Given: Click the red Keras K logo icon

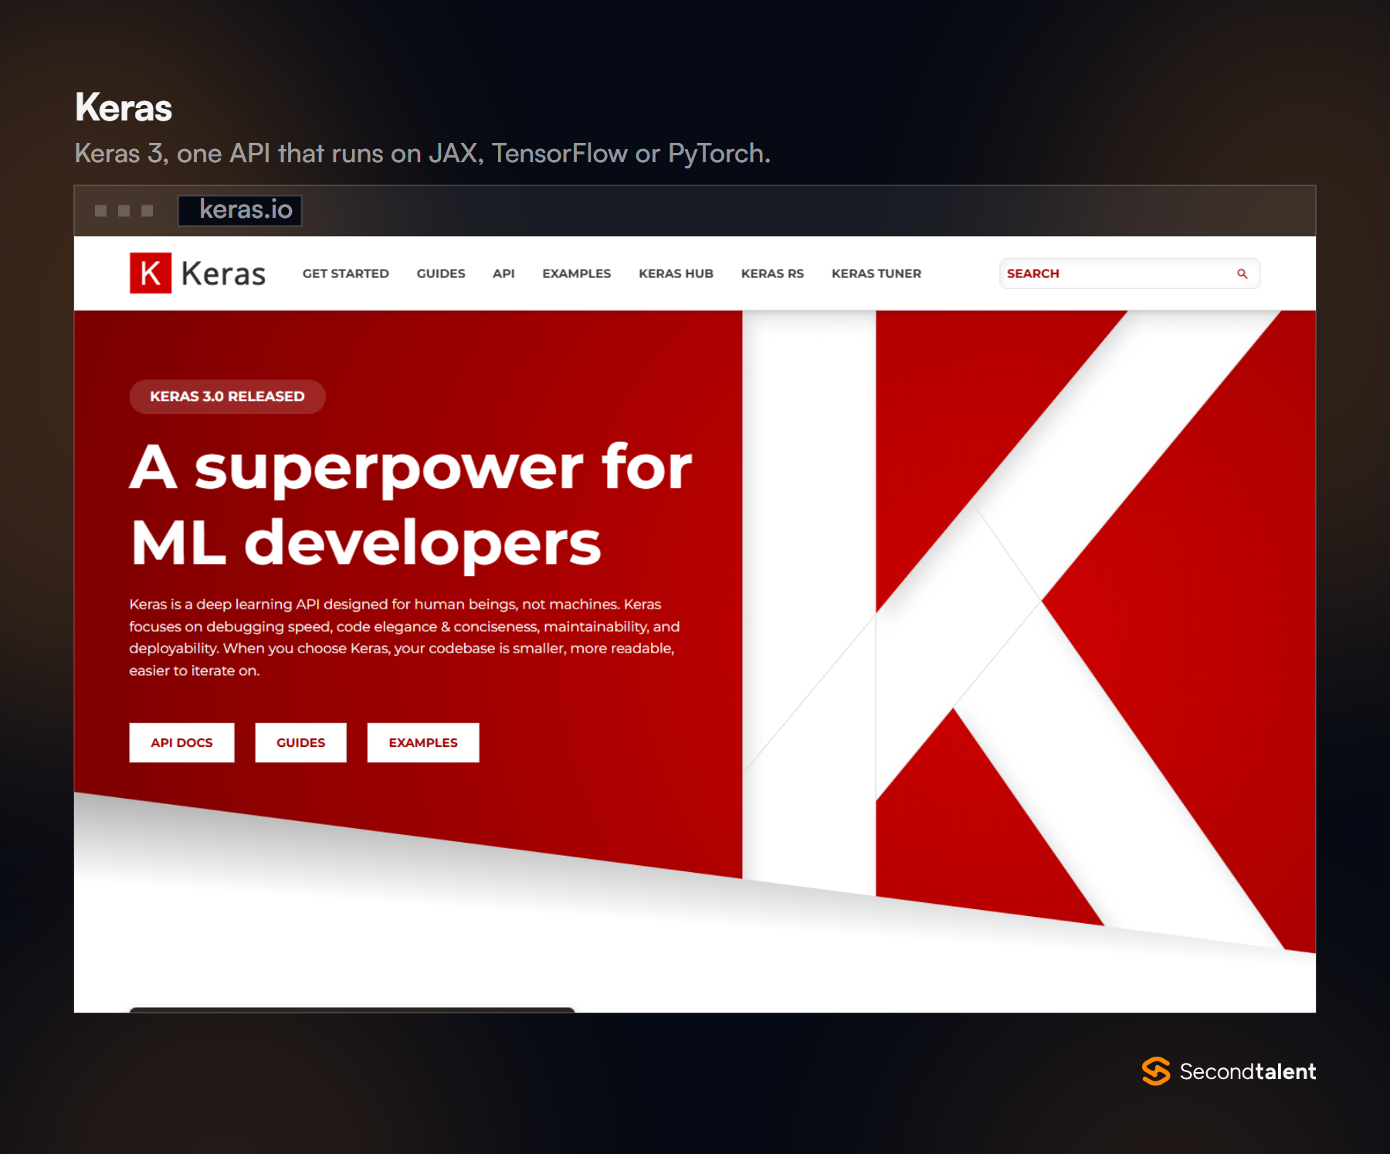Looking at the screenshot, I should click(151, 273).
